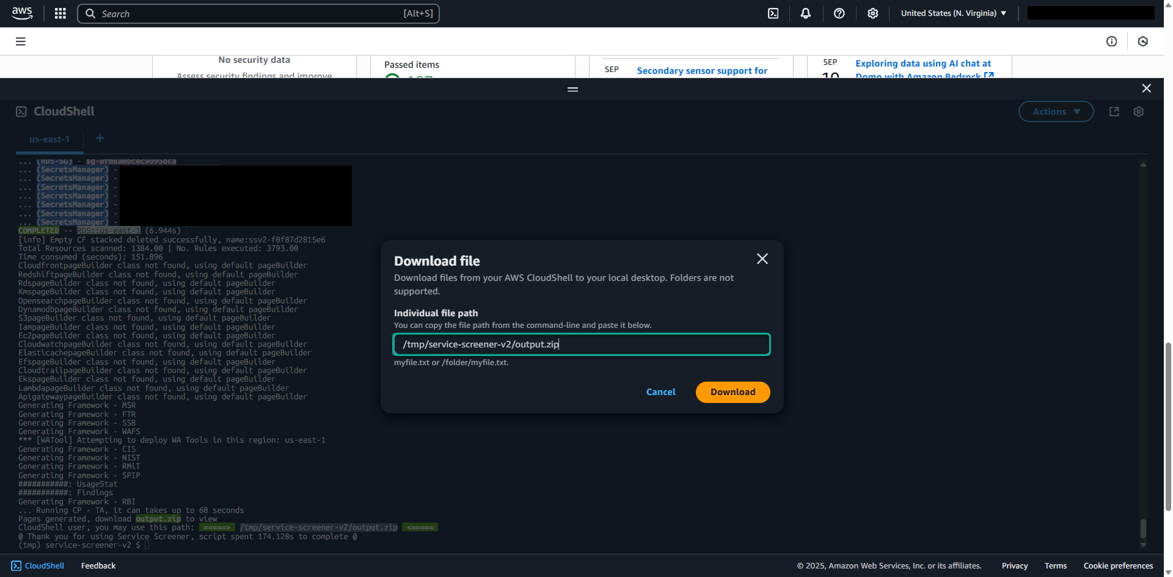Add a new CloudShell terminal tab
Image resolution: width=1173 pixels, height=577 pixels.
click(x=100, y=139)
